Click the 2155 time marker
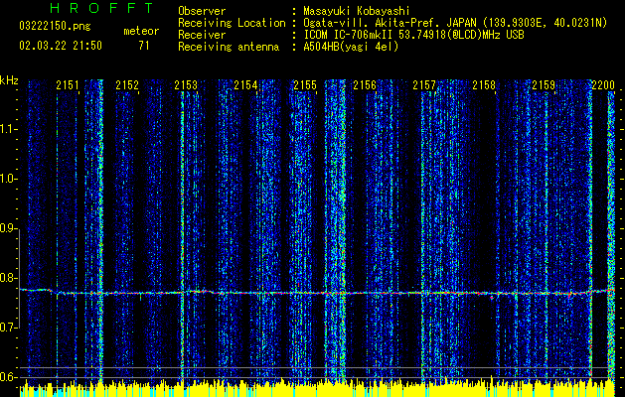Image resolution: width=625 pixels, height=397 pixels. point(305,85)
